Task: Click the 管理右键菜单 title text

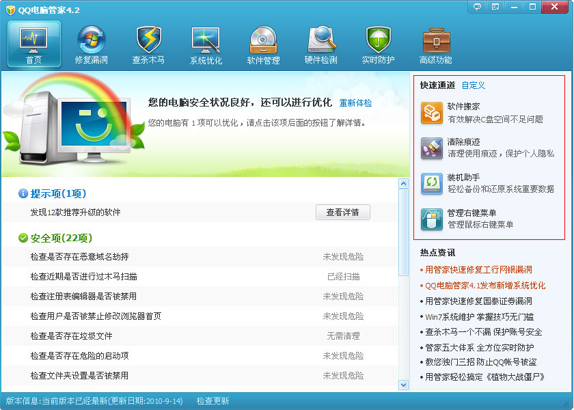Action: click(x=471, y=213)
